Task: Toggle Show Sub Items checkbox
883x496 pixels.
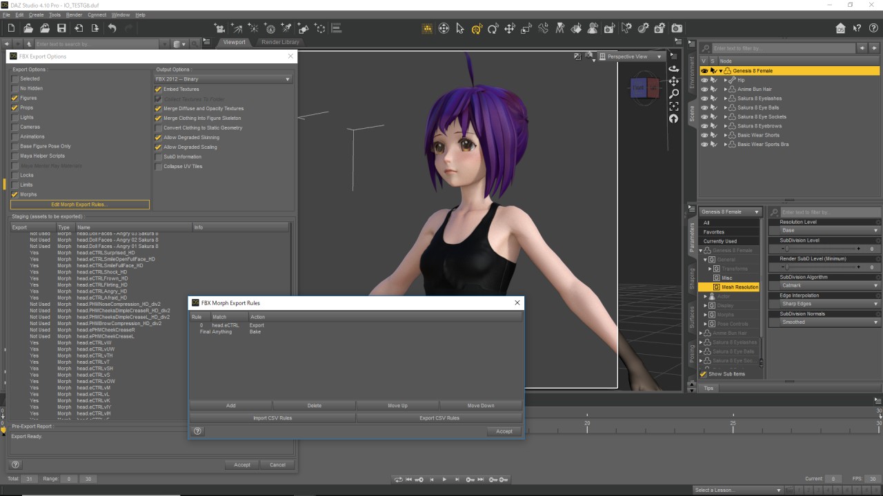Action: (704, 374)
